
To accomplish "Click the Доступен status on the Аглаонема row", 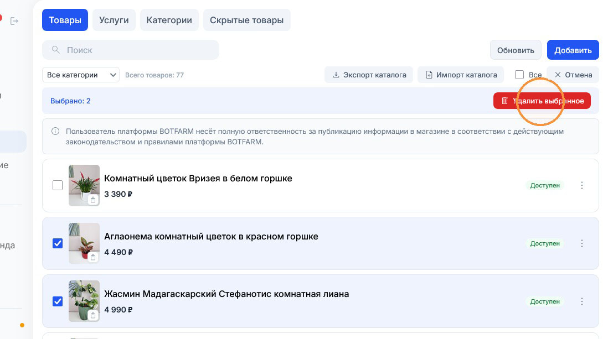I will 545,243.
